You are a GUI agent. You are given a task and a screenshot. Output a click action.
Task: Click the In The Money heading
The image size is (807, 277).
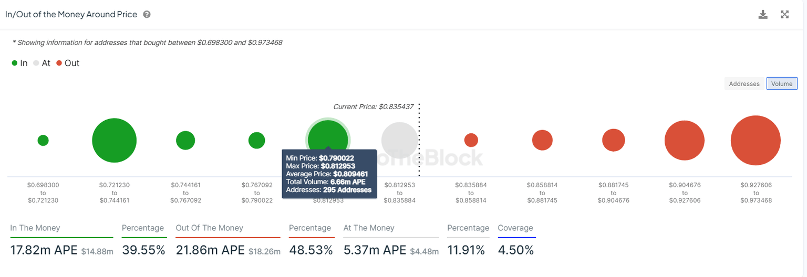click(x=35, y=228)
